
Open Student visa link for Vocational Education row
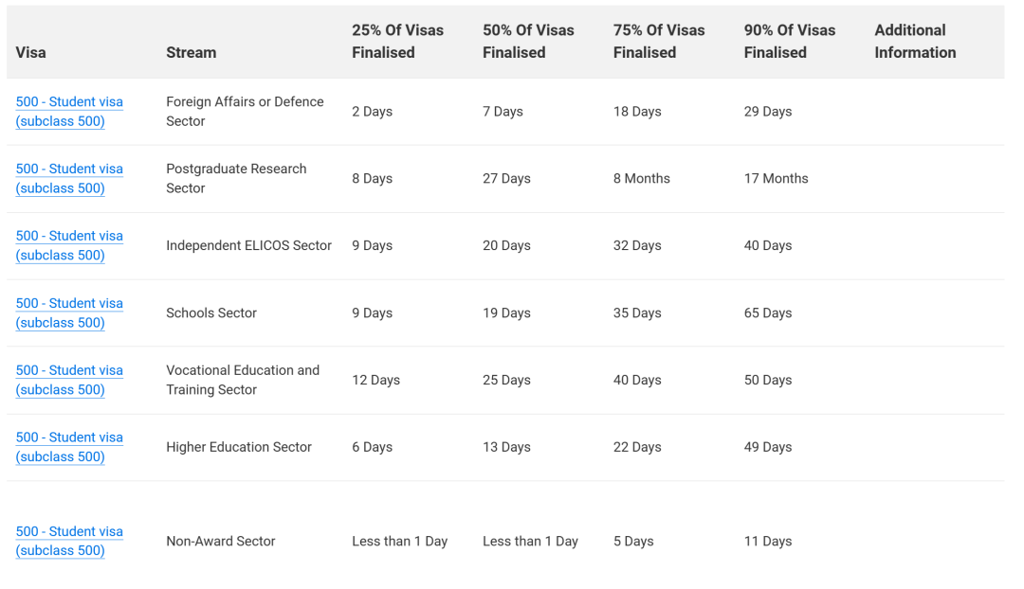pos(69,381)
